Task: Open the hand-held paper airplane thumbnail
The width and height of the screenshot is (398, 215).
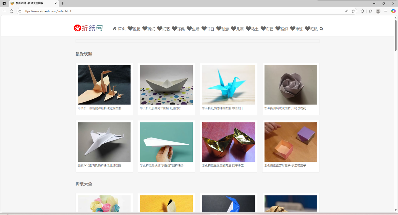Action: pyautogui.click(x=166, y=142)
